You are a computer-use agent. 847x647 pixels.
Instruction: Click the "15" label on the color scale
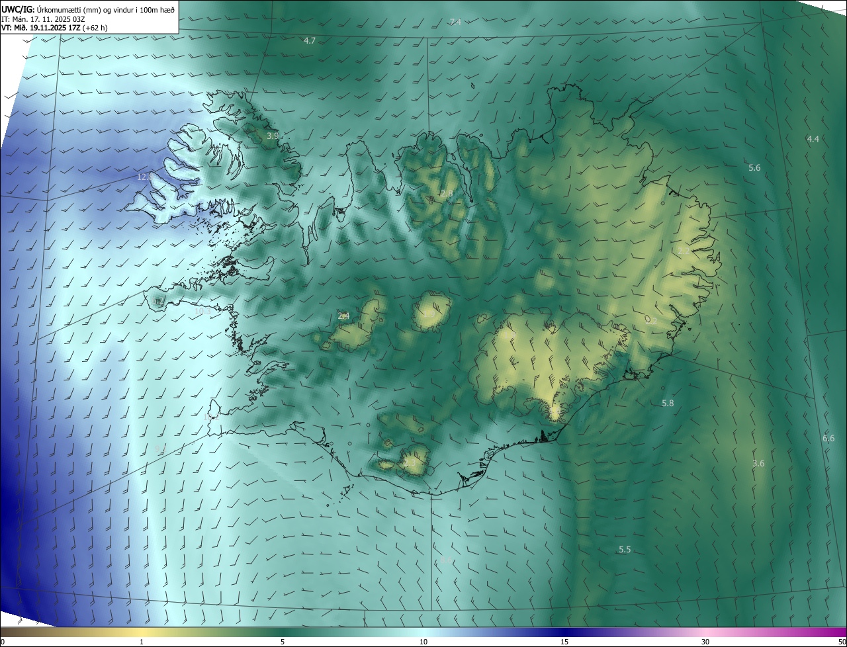[x=564, y=642]
